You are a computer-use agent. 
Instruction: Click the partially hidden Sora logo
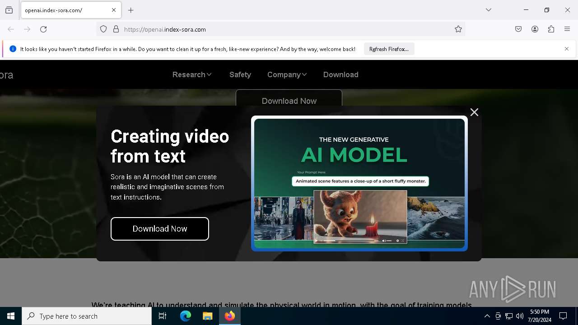click(6, 75)
